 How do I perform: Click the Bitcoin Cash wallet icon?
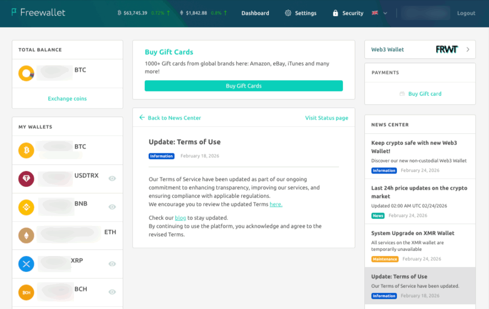tap(26, 292)
